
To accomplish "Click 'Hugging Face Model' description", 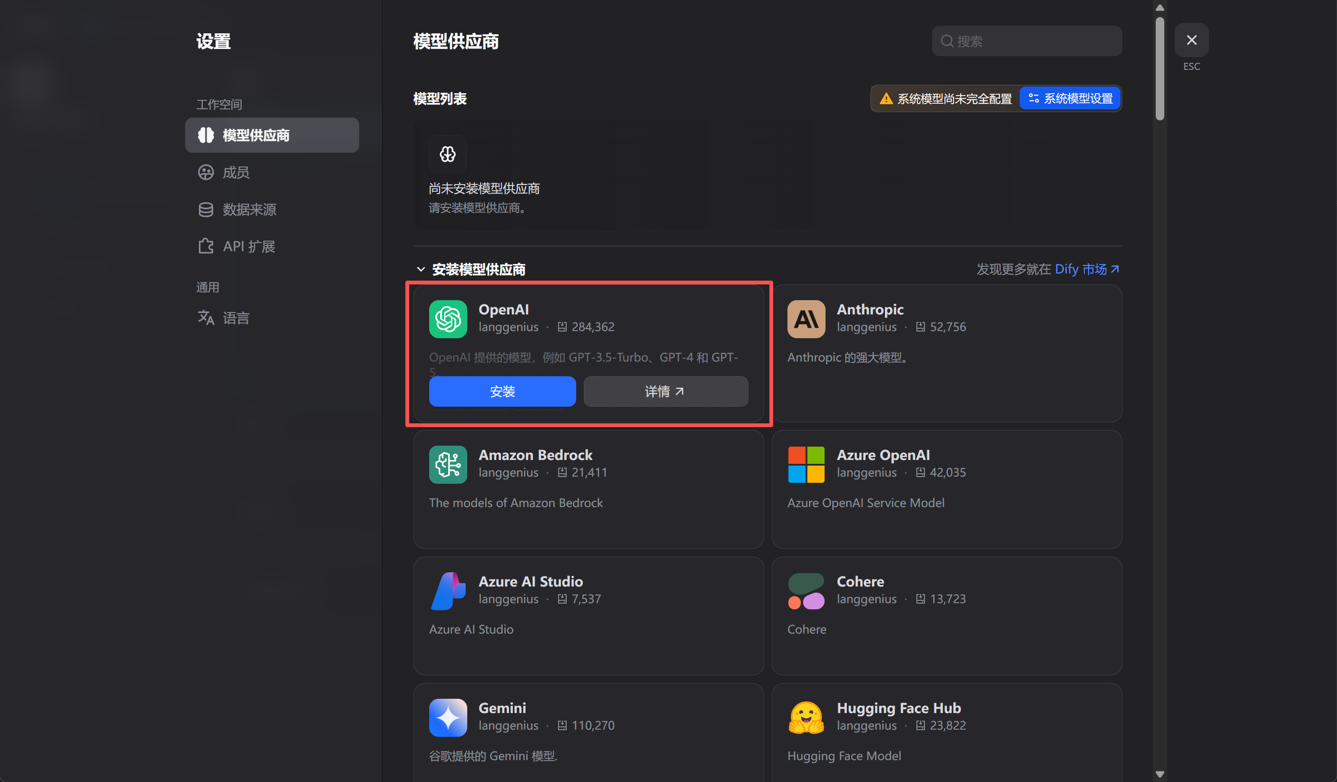I will 844,755.
